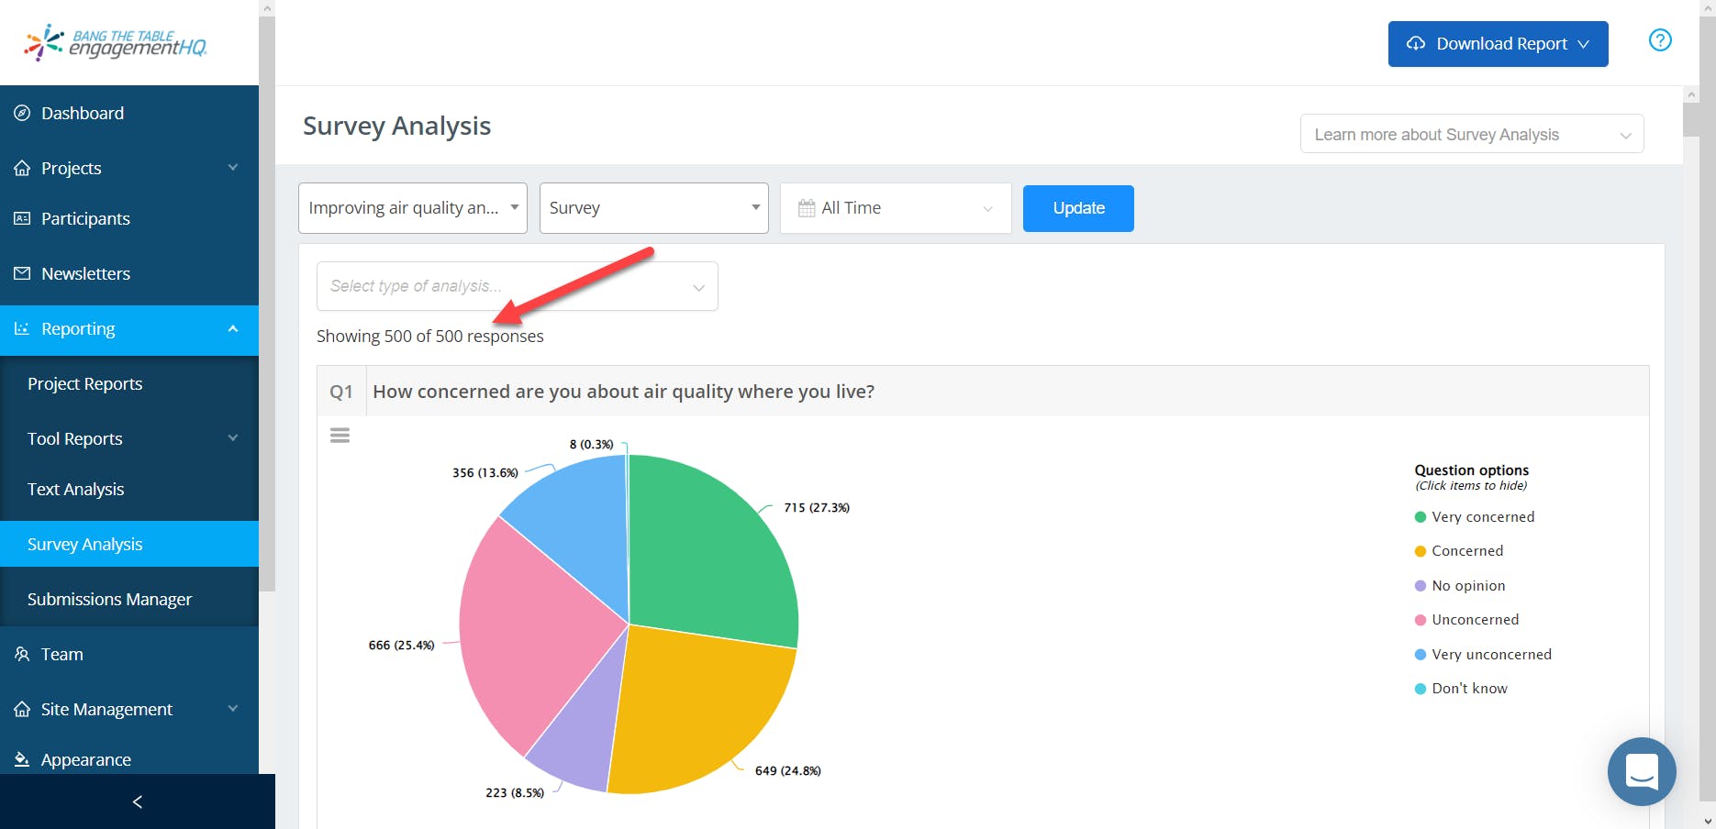The image size is (1716, 829).
Task: Click the EngagementHQ logo
Action: point(116,42)
